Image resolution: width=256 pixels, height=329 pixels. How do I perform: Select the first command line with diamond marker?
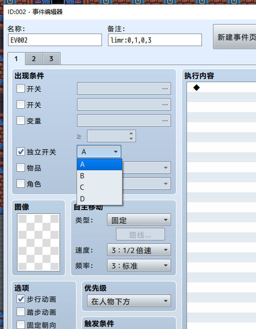point(221,88)
